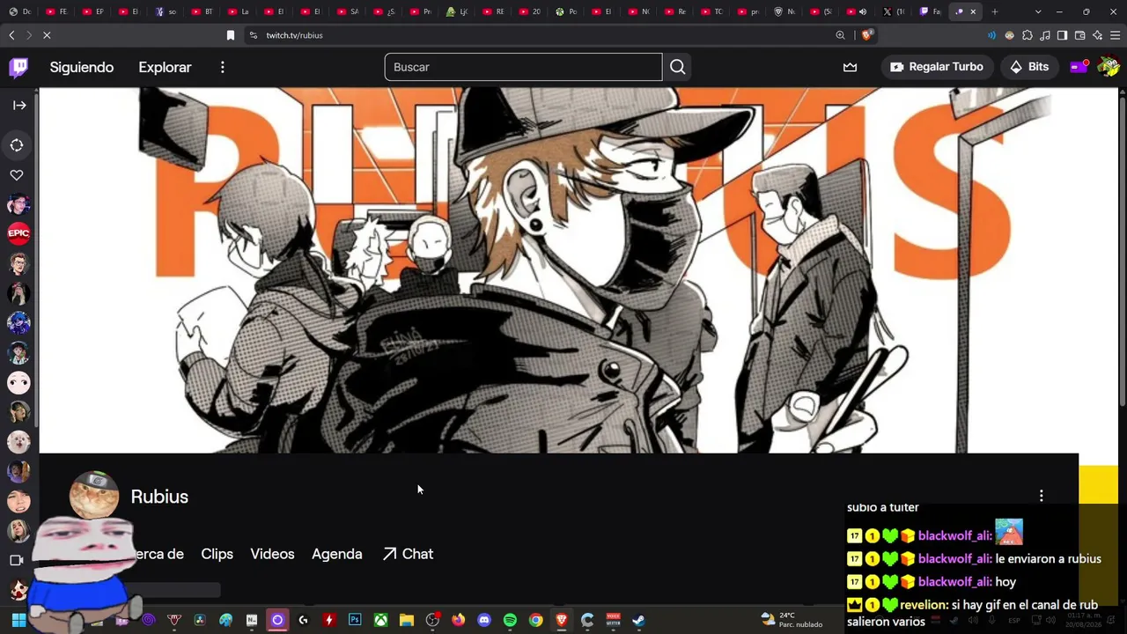
Task: Go back using browser back arrow
Action: pos(11,35)
